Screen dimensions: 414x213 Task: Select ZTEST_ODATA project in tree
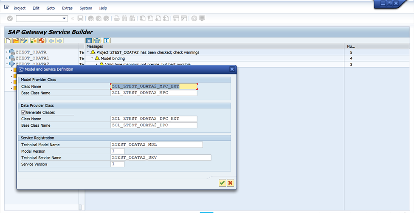coord(31,52)
